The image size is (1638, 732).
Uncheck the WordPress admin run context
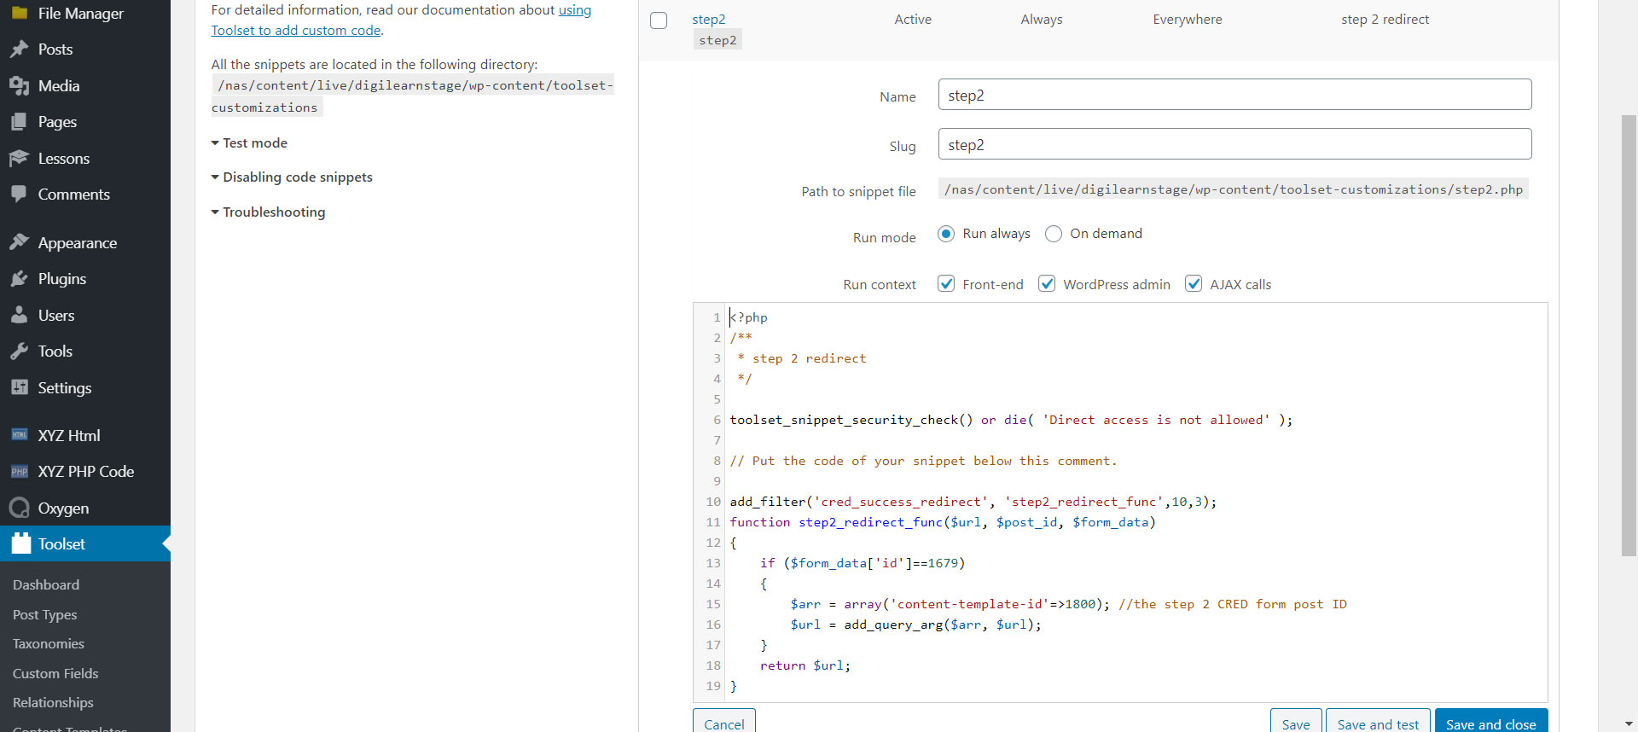pyautogui.click(x=1047, y=284)
